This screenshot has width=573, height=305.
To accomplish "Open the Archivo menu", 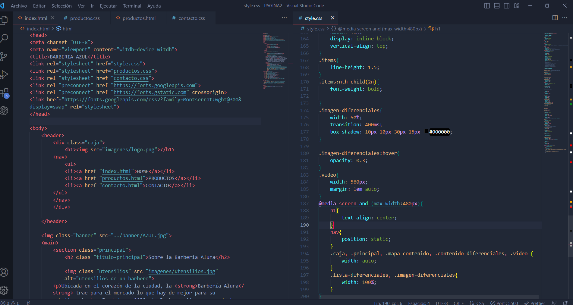I will [19, 6].
